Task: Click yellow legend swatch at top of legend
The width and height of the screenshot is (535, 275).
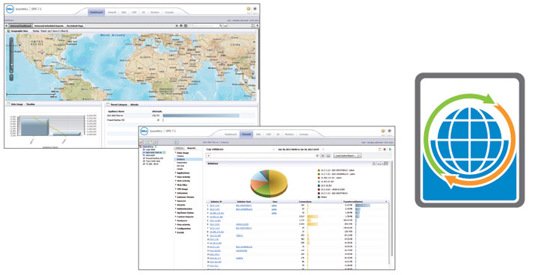Action: coord(319,170)
